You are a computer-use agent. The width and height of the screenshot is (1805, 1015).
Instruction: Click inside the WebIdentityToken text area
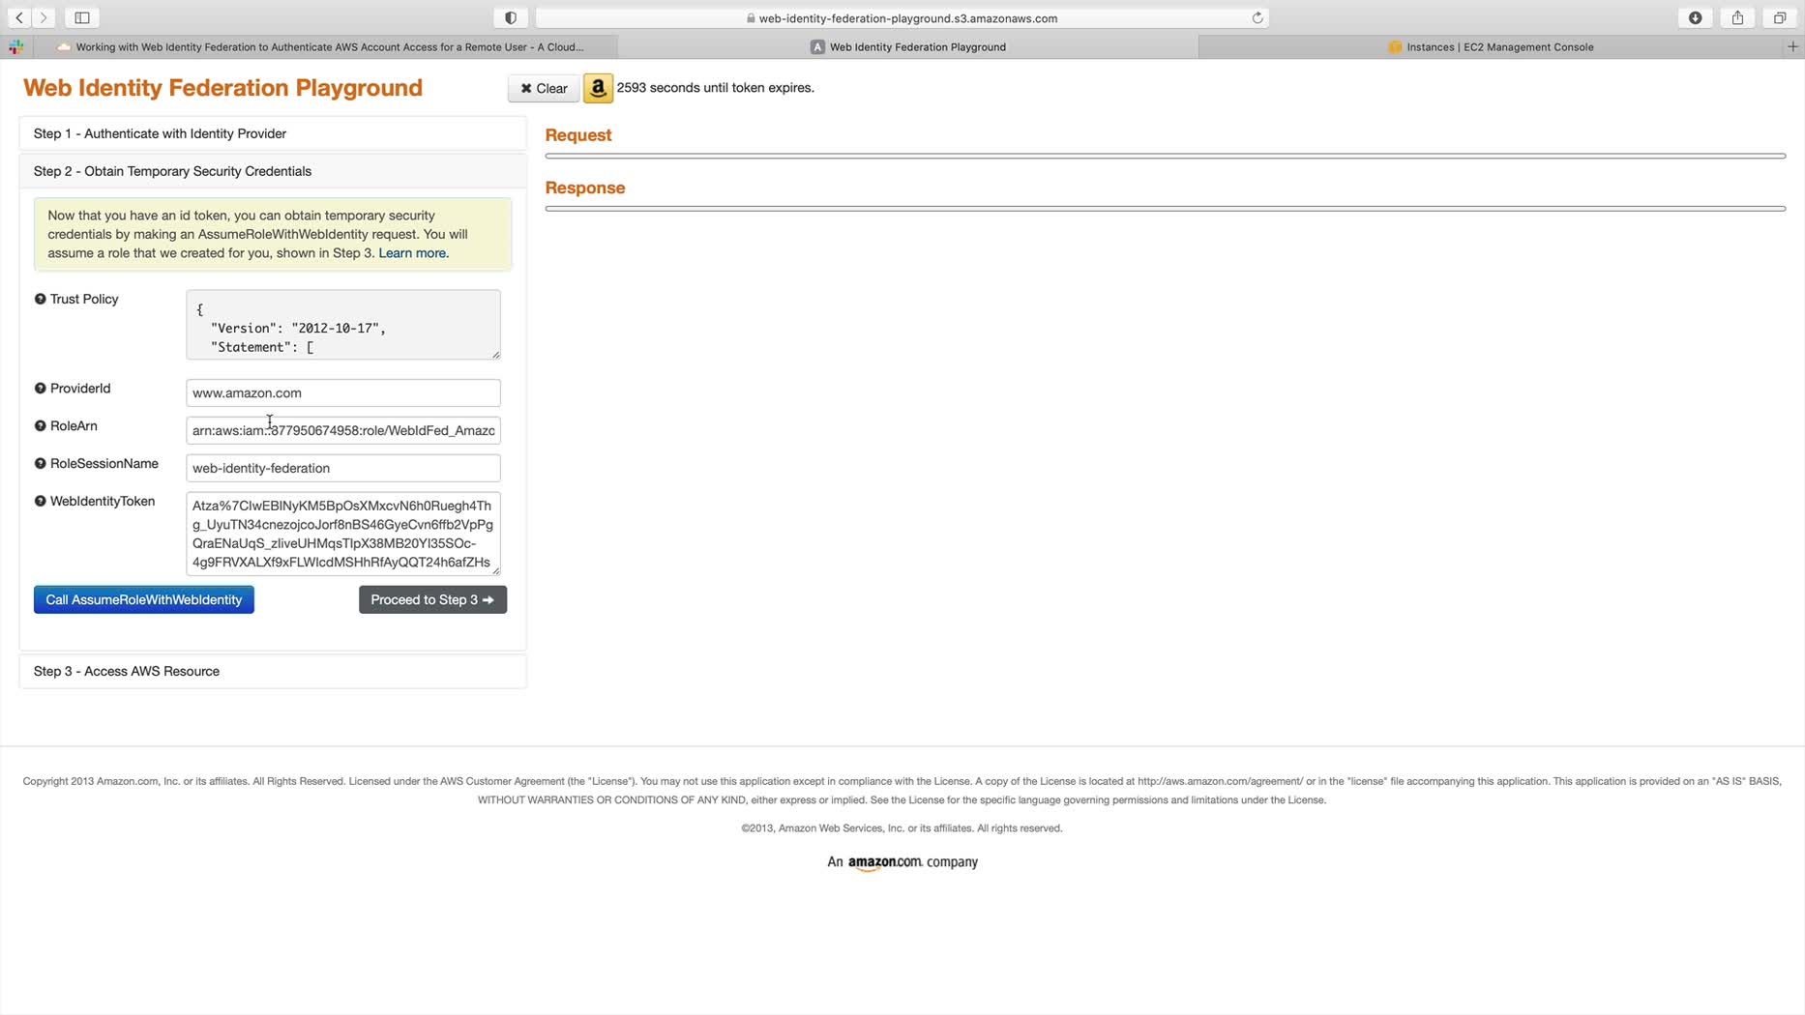tap(343, 534)
